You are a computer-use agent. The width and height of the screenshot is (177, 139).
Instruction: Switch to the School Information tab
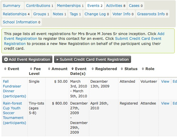pyautogui.click(x=22, y=22)
